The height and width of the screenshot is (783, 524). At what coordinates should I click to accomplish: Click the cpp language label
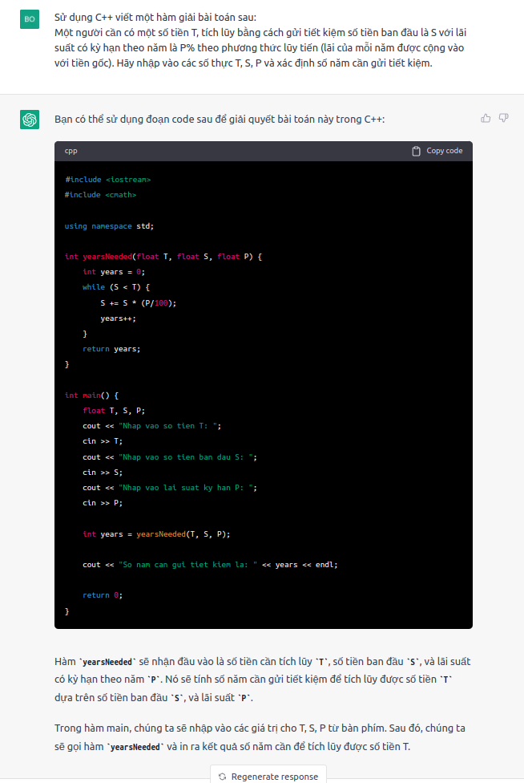tap(71, 151)
